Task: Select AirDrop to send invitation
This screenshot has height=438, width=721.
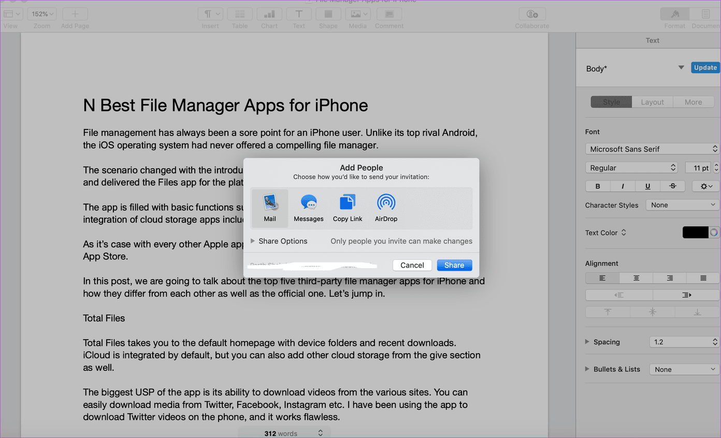Action: 386,208
